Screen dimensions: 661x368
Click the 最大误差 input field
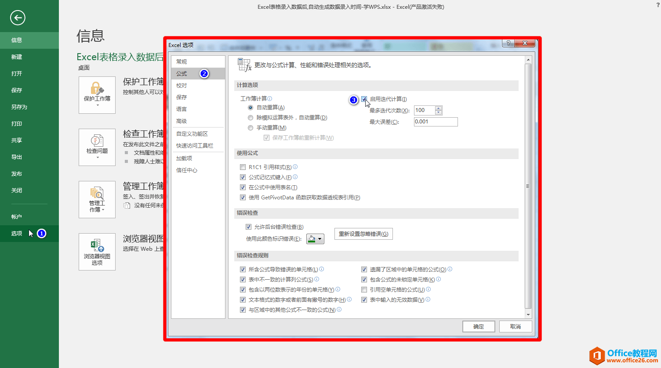[x=436, y=122]
